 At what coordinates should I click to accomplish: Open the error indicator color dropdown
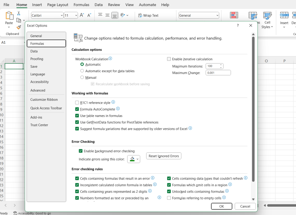(x=138, y=159)
